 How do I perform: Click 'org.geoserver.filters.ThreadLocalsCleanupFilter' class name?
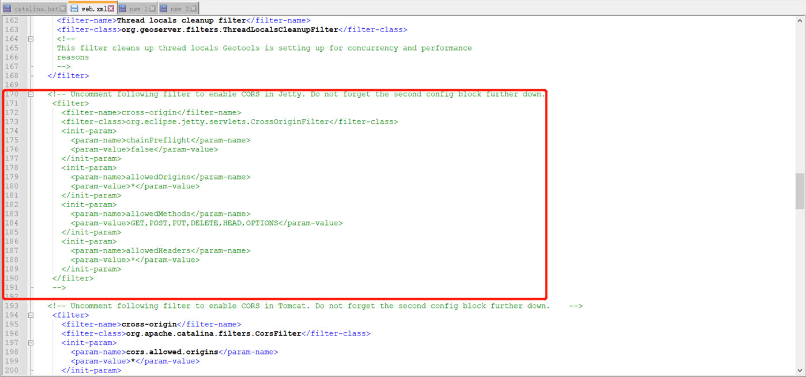click(229, 30)
